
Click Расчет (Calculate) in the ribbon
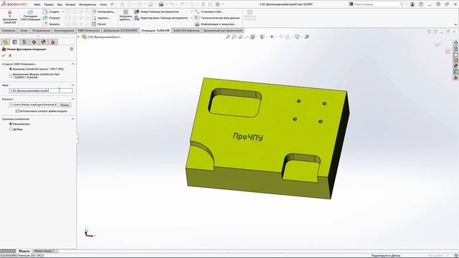point(99,24)
